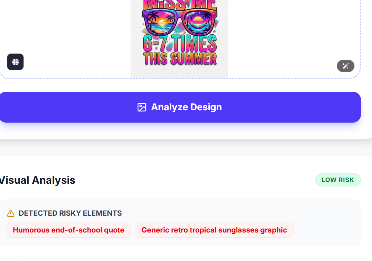Click the DETECTED RISKY ELEMENTS label
The width and height of the screenshot is (372, 261).
[x=70, y=213]
